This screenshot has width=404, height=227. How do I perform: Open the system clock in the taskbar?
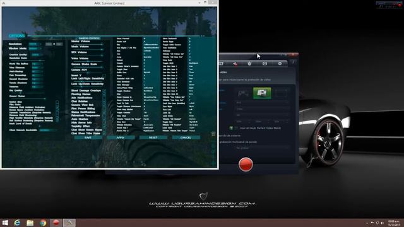pyautogui.click(x=393, y=223)
